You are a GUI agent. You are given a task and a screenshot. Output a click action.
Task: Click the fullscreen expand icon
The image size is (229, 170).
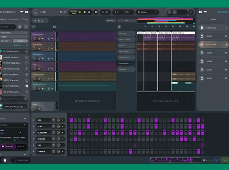click(191, 12)
